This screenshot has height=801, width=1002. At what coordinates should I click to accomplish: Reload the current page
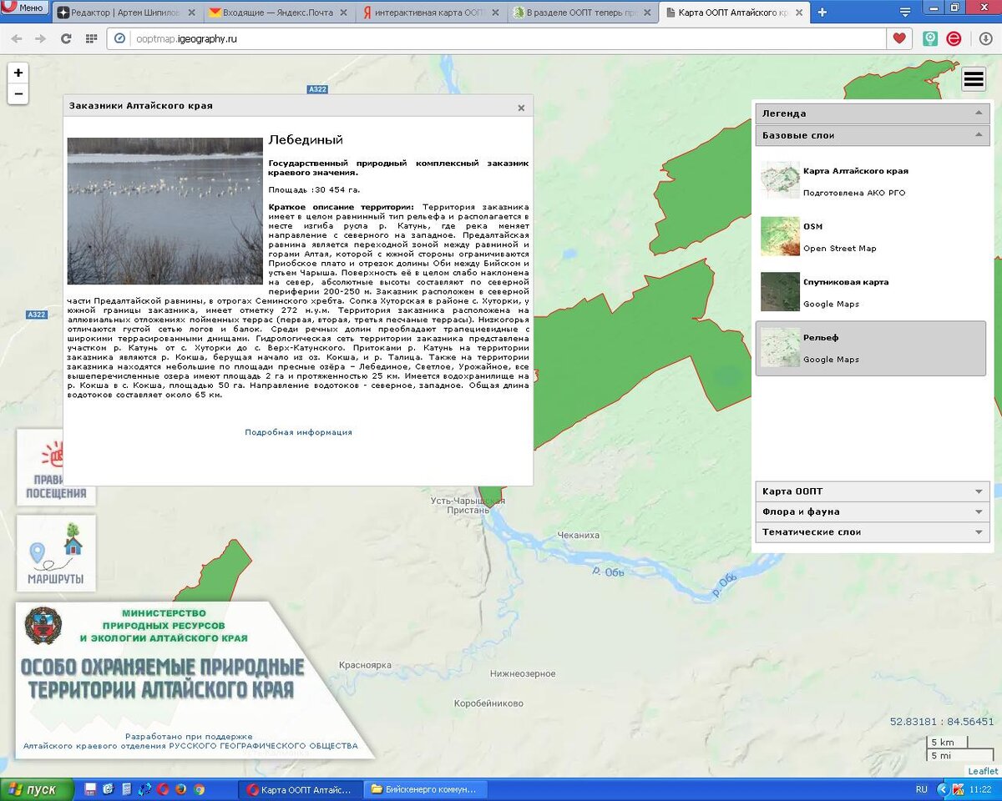pyautogui.click(x=66, y=38)
